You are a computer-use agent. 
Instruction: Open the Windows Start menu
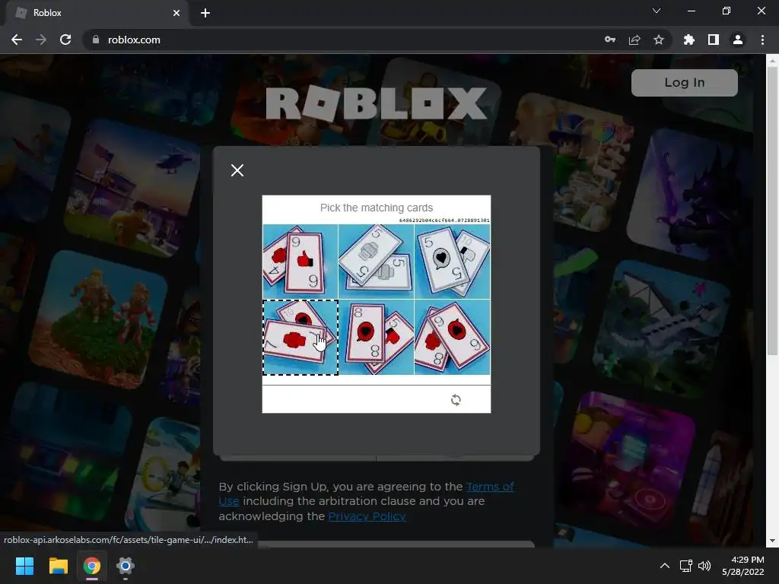pos(24,566)
